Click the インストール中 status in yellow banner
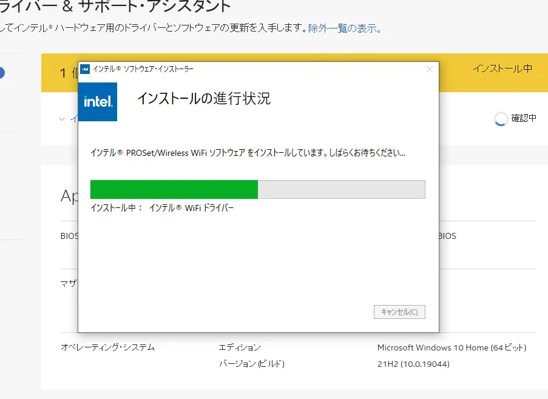Image resolution: width=548 pixels, height=399 pixels. [x=502, y=69]
